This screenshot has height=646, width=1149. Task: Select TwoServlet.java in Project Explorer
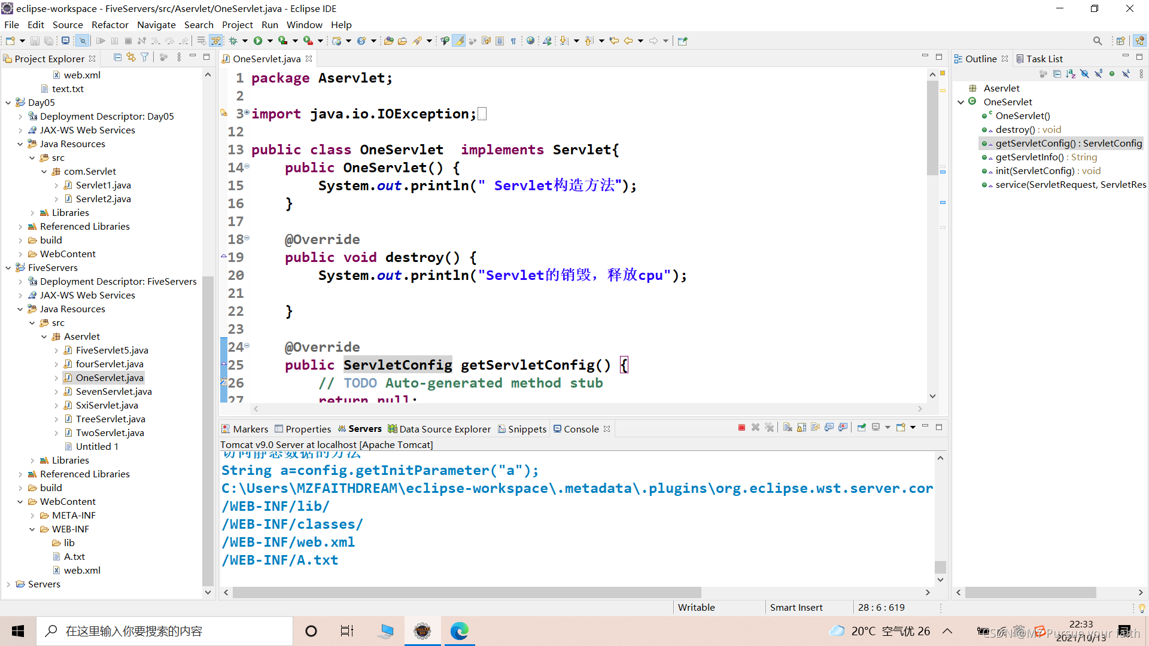click(x=111, y=432)
